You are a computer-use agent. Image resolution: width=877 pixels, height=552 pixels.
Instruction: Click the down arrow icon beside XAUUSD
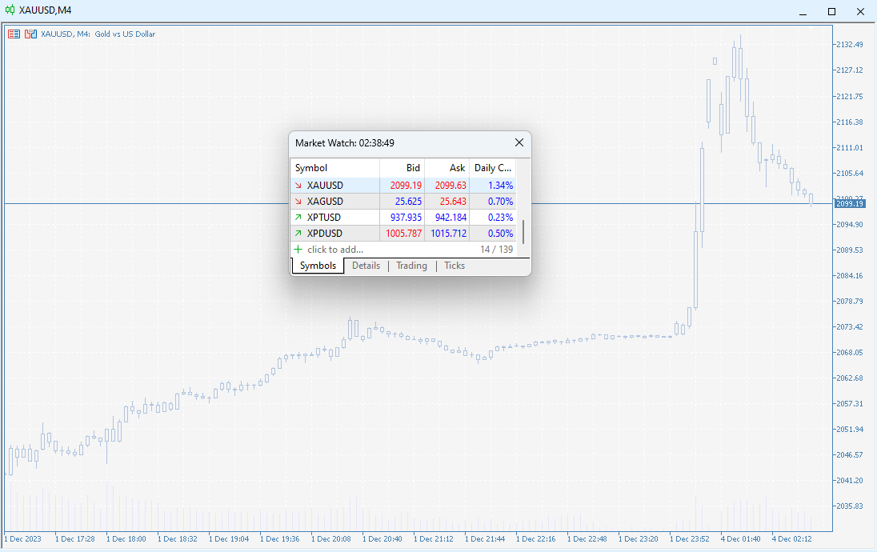coord(298,185)
